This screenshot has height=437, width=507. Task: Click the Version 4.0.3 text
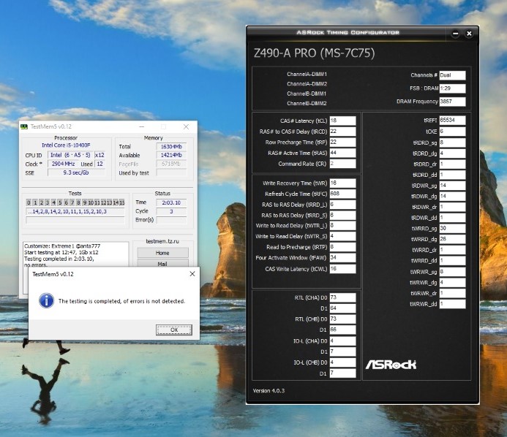click(268, 391)
